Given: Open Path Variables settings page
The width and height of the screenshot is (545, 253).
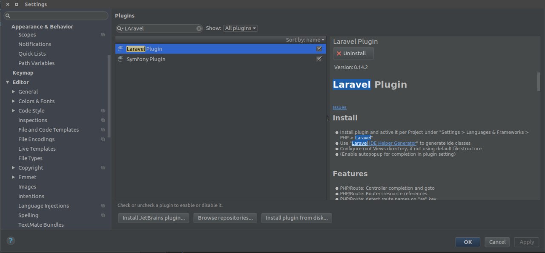Looking at the screenshot, I should tap(36, 63).
